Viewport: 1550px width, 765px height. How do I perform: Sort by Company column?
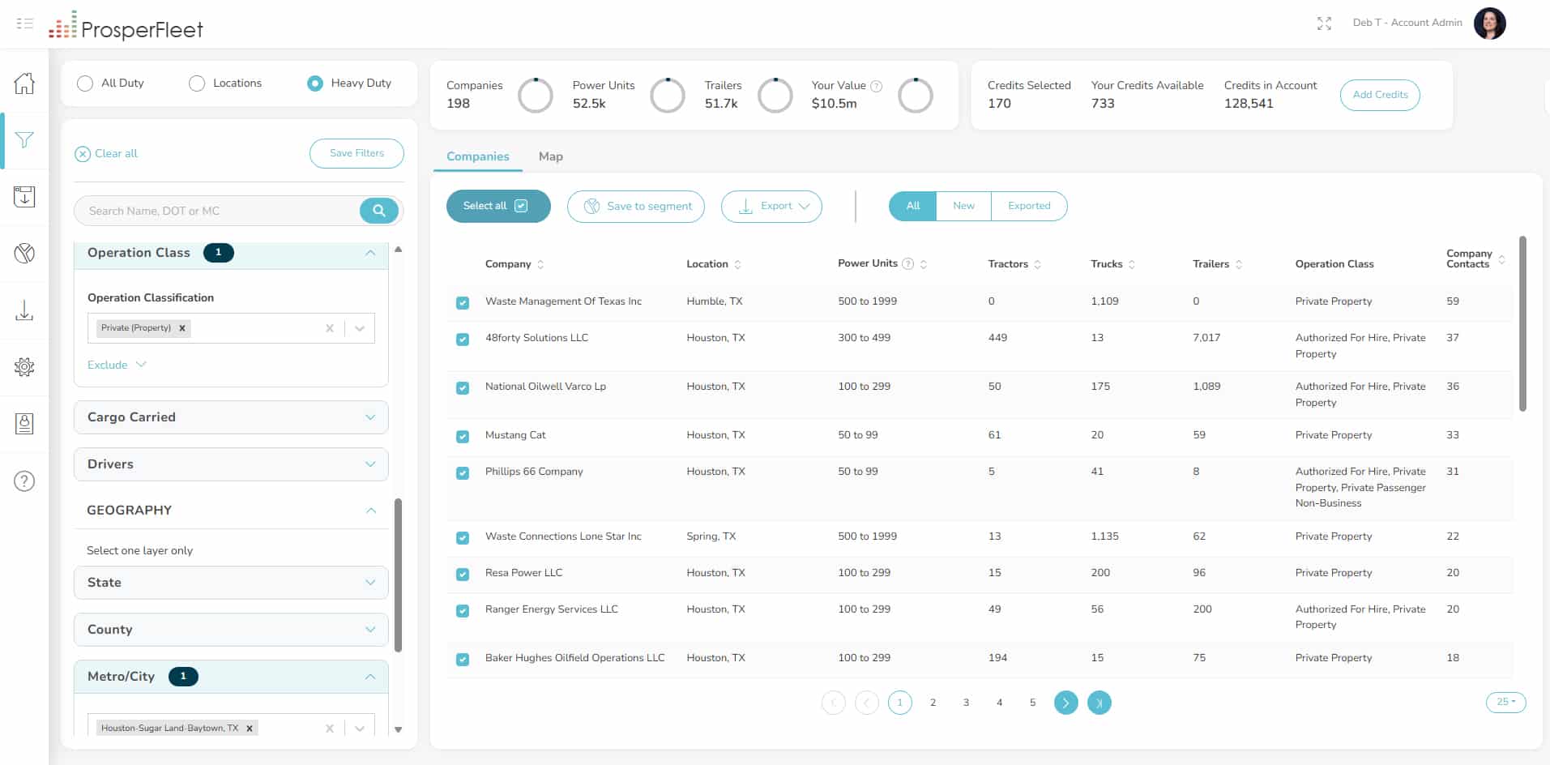540,264
